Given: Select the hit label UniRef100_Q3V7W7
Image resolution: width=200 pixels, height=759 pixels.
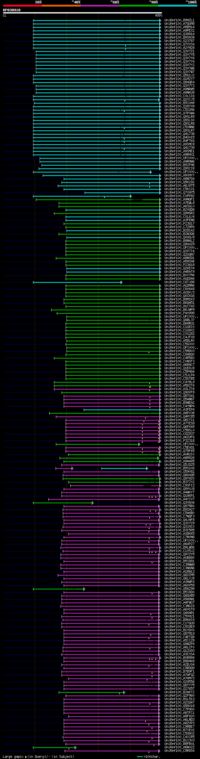Looking at the screenshot, I should [179, 72].
